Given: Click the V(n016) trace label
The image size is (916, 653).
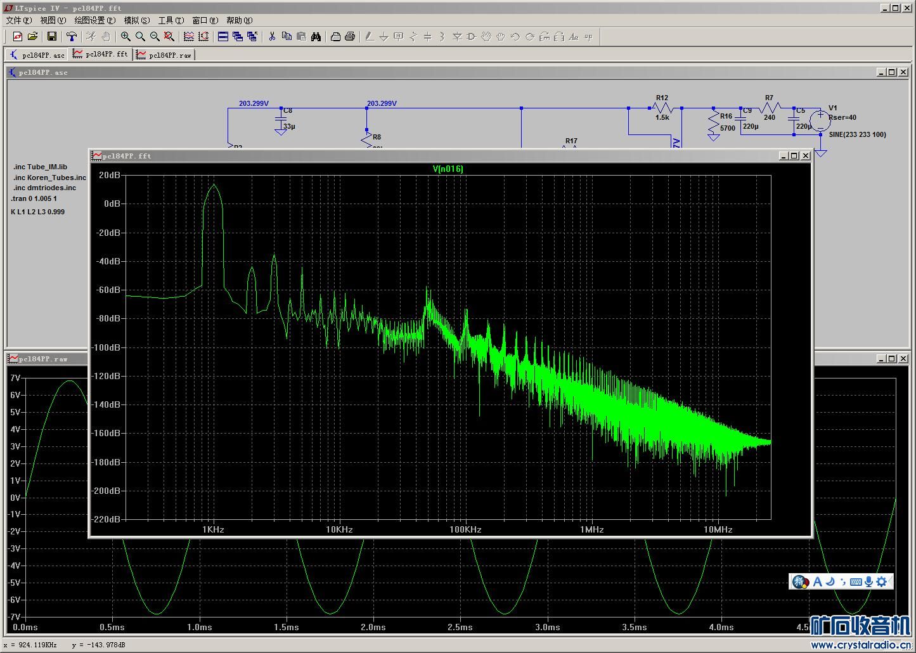Looking at the screenshot, I should pyautogui.click(x=448, y=169).
